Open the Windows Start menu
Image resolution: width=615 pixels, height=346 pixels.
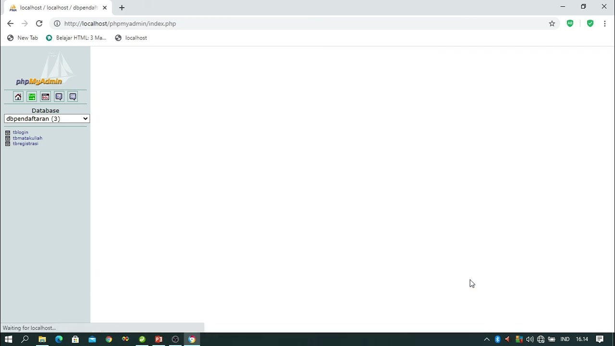coord(8,339)
